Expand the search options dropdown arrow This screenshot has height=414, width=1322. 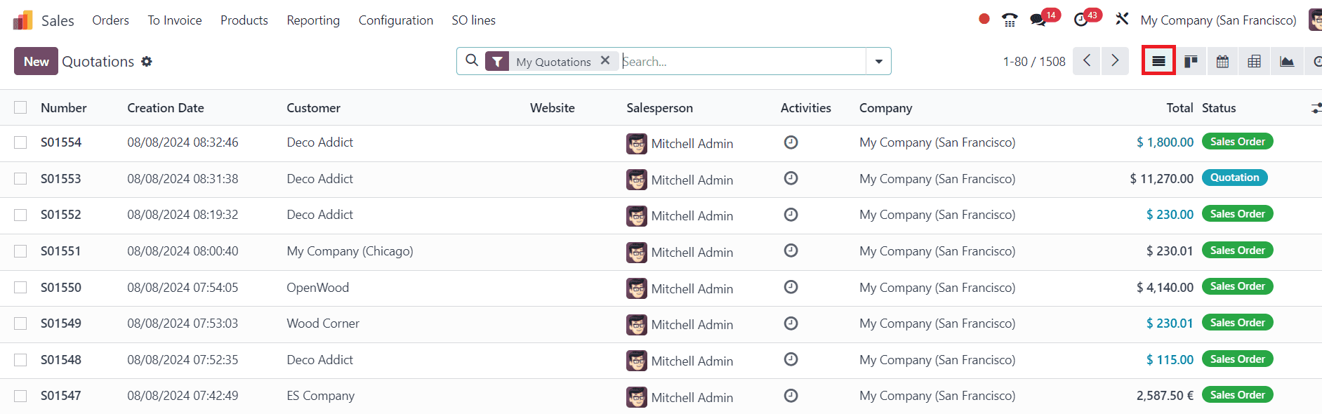click(x=878, y=62)
